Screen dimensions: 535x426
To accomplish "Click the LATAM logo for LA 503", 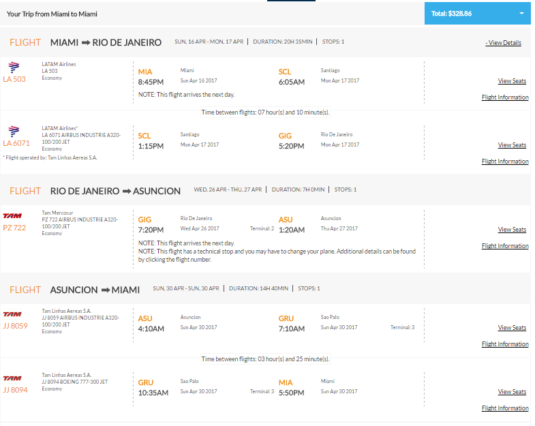I will 14,67.
